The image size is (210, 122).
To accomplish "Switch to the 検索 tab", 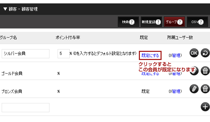I will [x=128, y=22].
